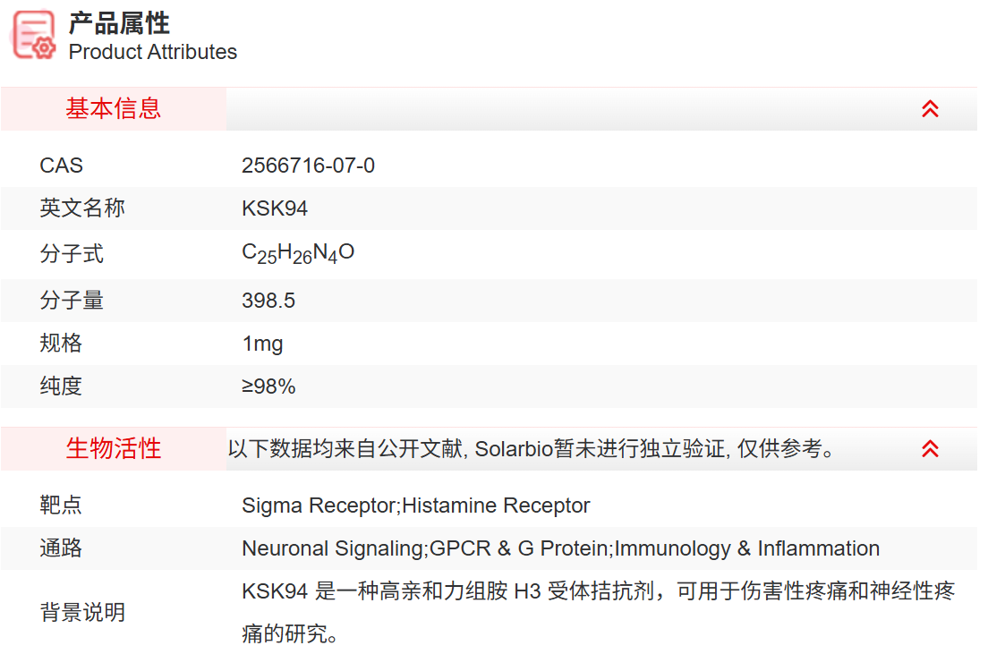The width and height of the screenshot is (988, 671).
Task: Click the 分子式 row label
Action: coord(72,254)
